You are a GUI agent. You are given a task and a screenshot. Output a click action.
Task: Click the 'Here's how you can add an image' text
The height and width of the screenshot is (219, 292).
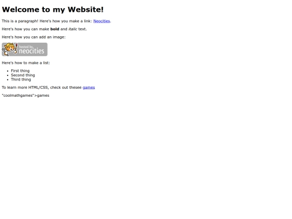coord(34,37)
